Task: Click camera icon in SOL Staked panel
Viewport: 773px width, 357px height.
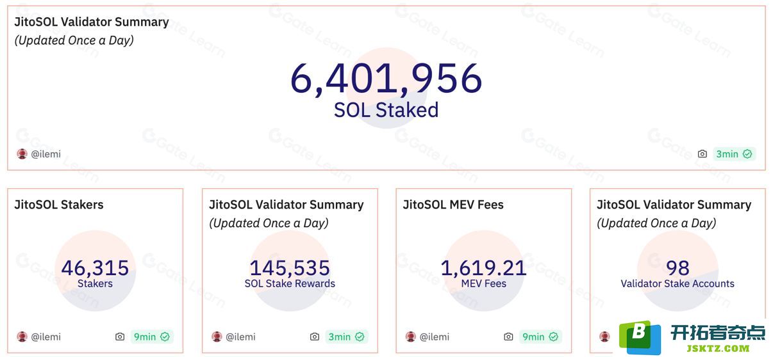Action: pos(702,154)
